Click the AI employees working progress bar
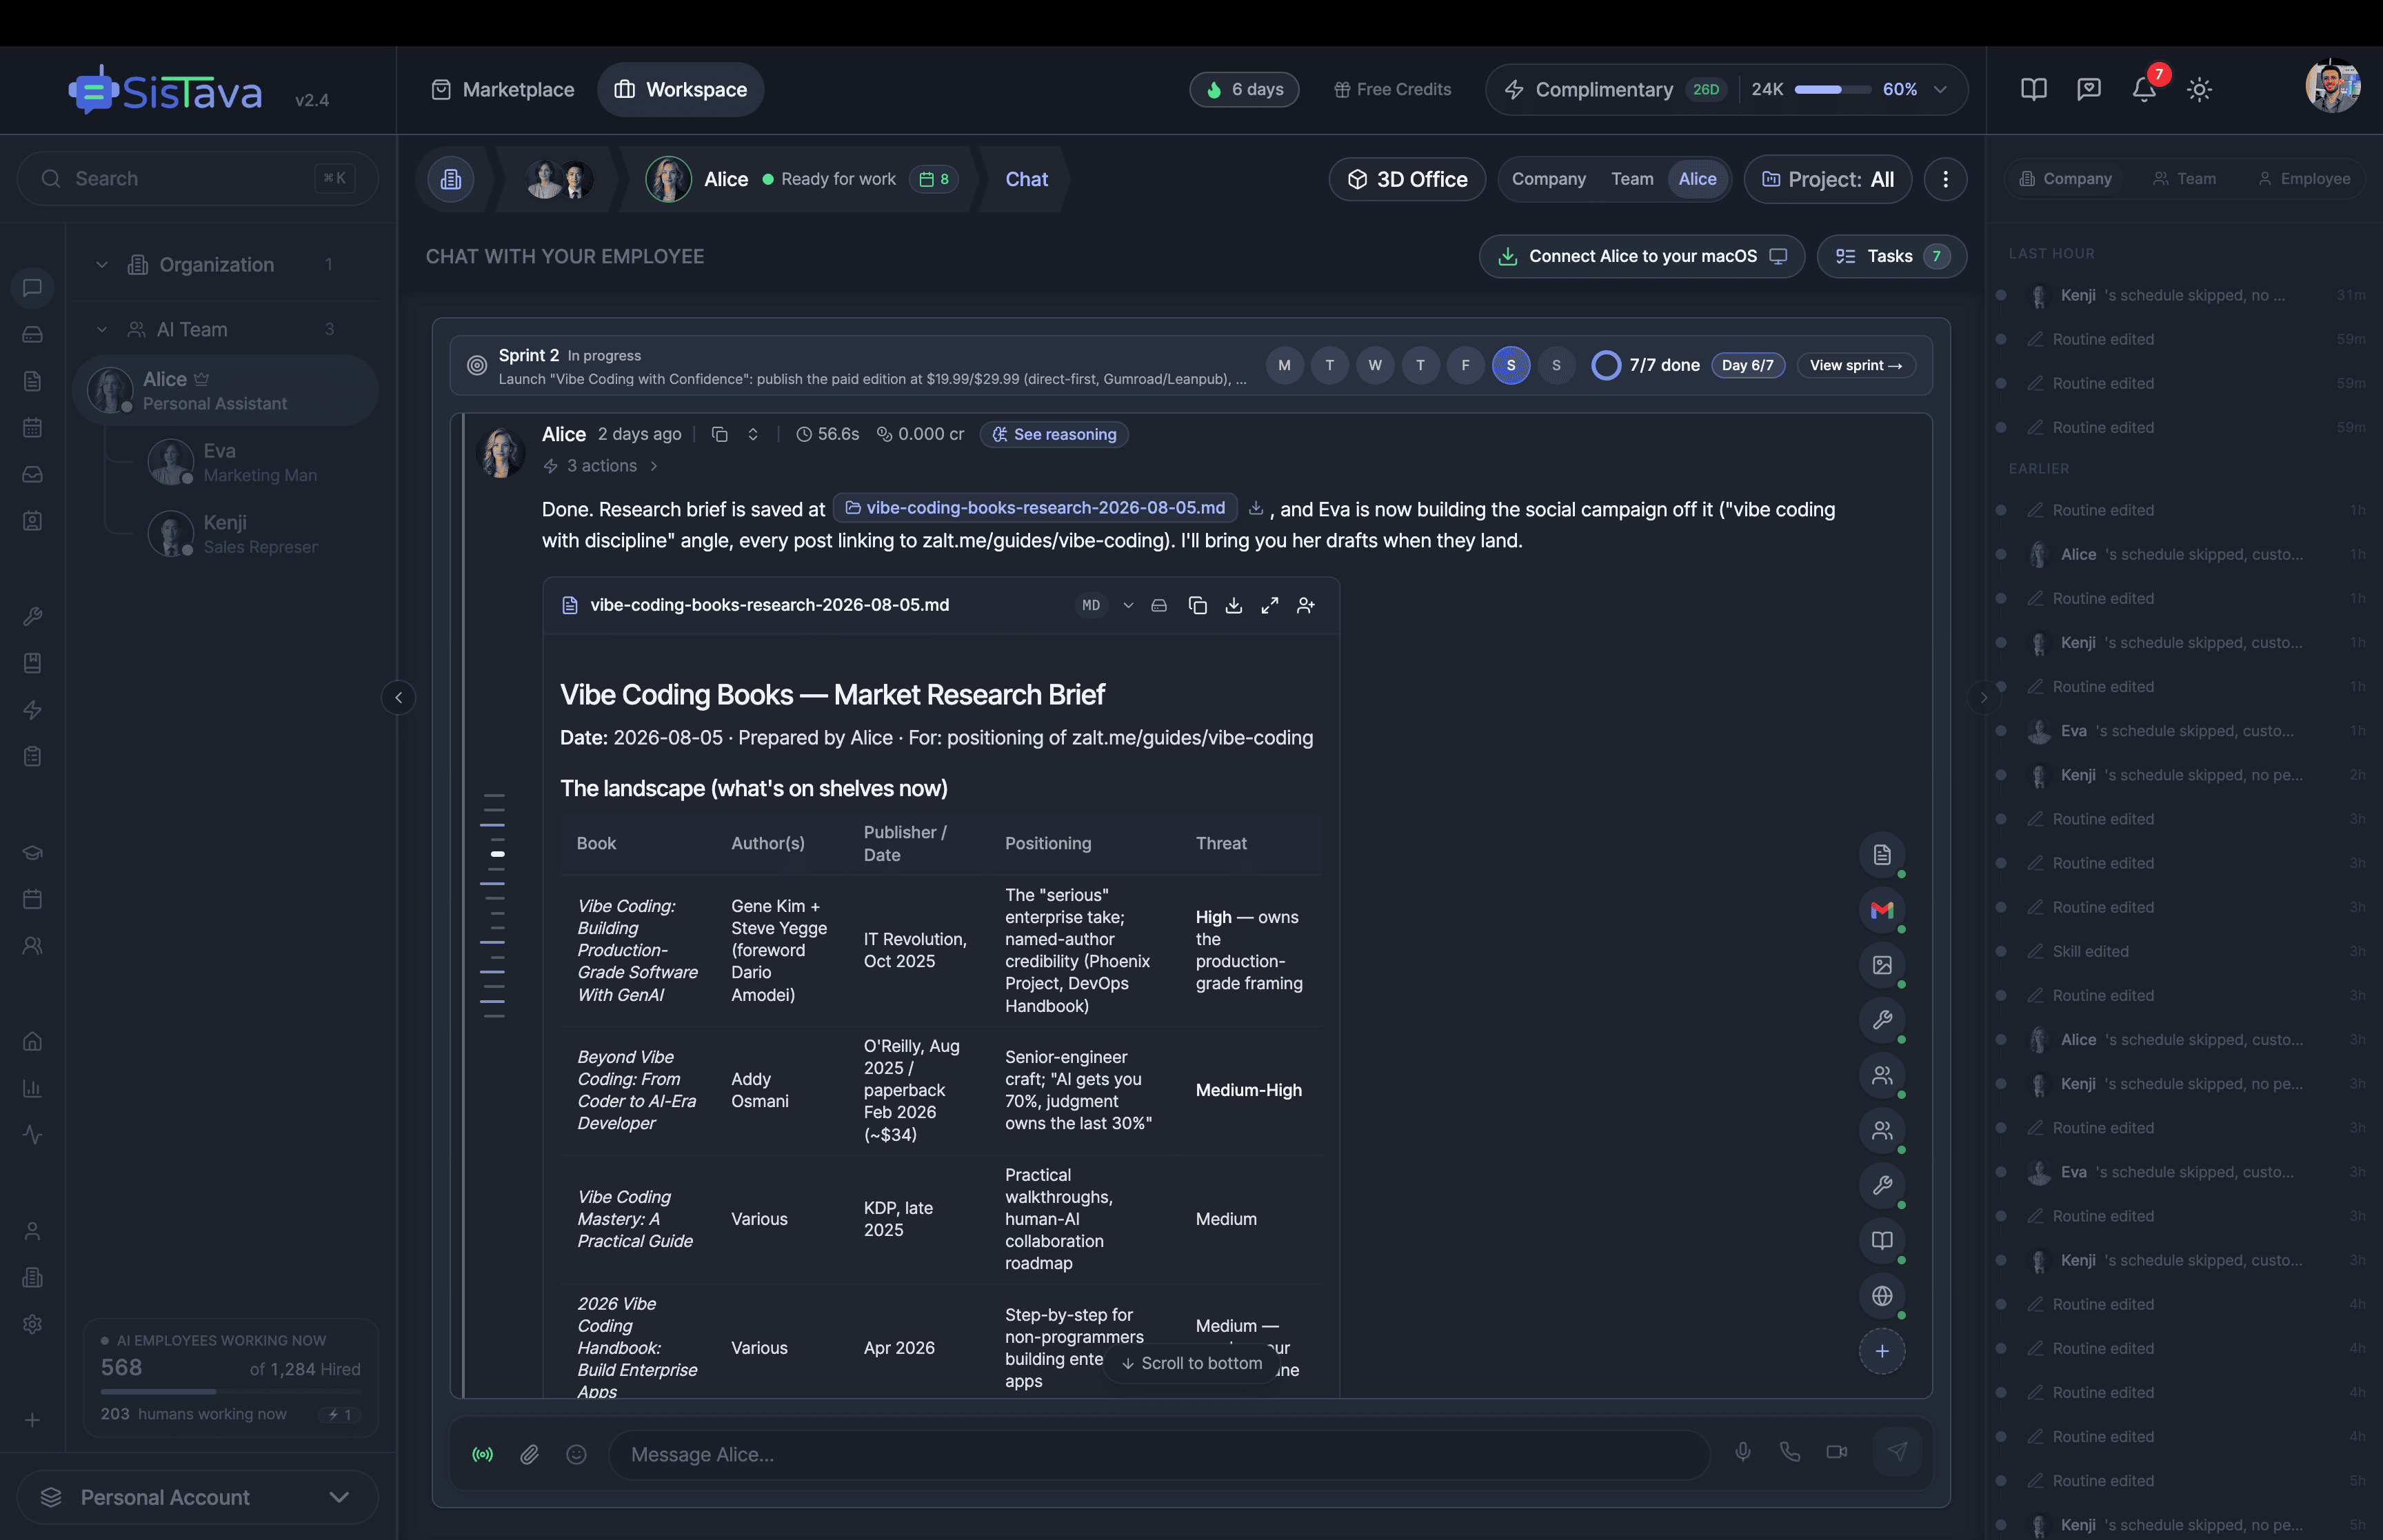Screen dimensions: 2383x1540 point(230,1391)
